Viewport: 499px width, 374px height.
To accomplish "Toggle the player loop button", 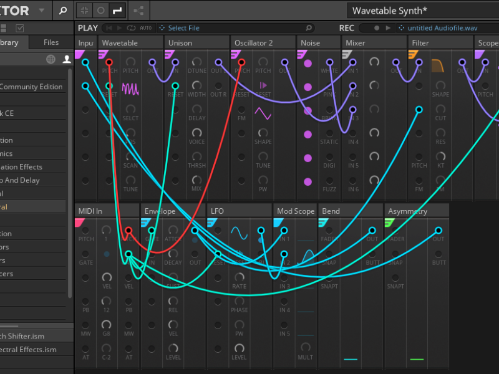I will click(x=131, y=28).
